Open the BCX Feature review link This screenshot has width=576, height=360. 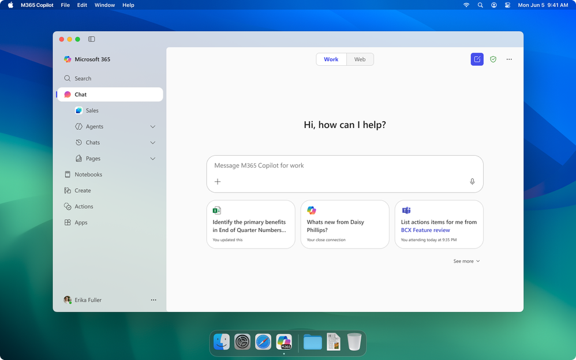pos(424,230)
